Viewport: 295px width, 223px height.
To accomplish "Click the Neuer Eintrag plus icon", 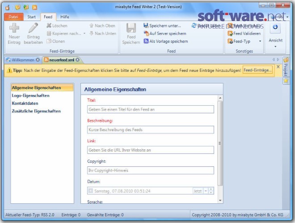I will click(14, 28).
